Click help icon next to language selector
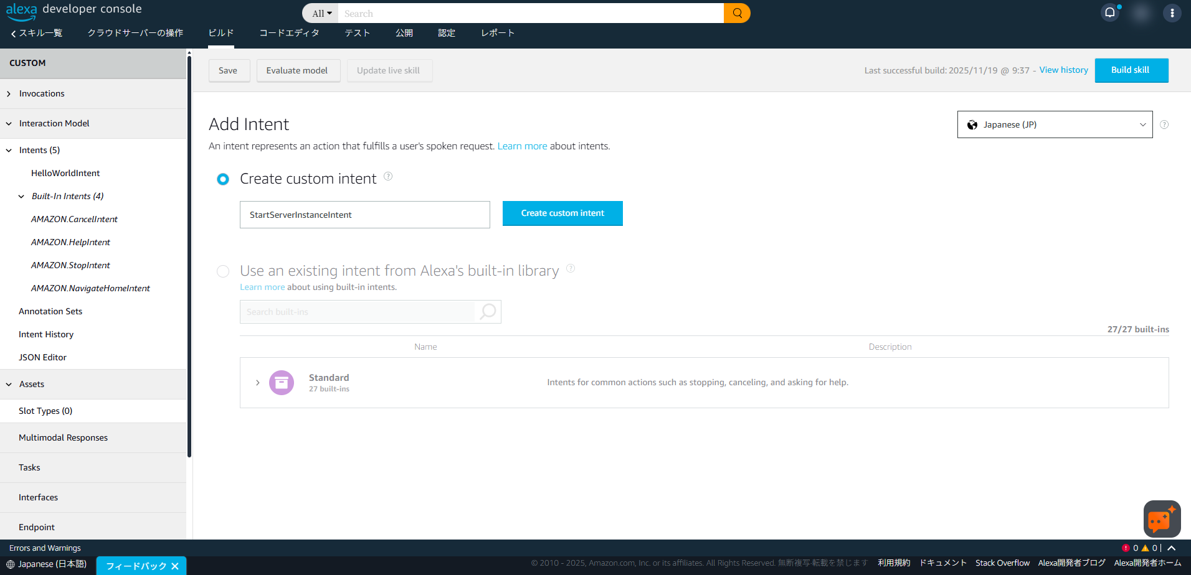1191x575 pixels. (1164, 124)
